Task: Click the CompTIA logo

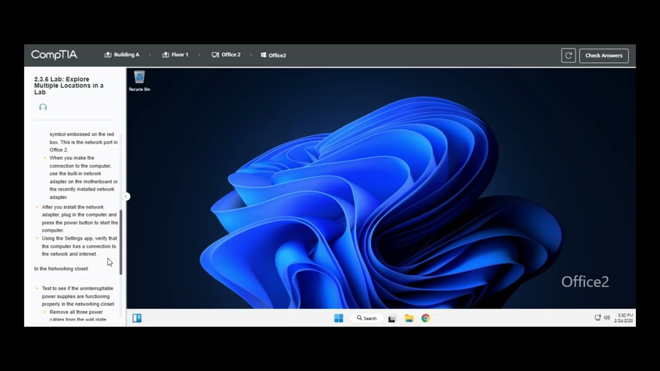Action: 54,55
